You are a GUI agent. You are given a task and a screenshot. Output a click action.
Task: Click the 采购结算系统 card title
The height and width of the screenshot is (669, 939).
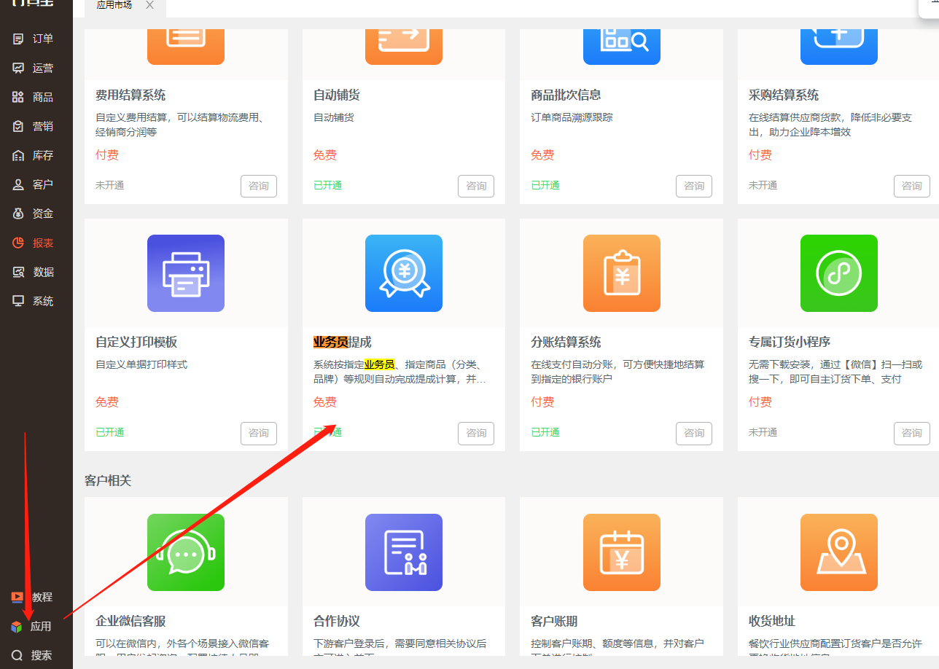784,95
